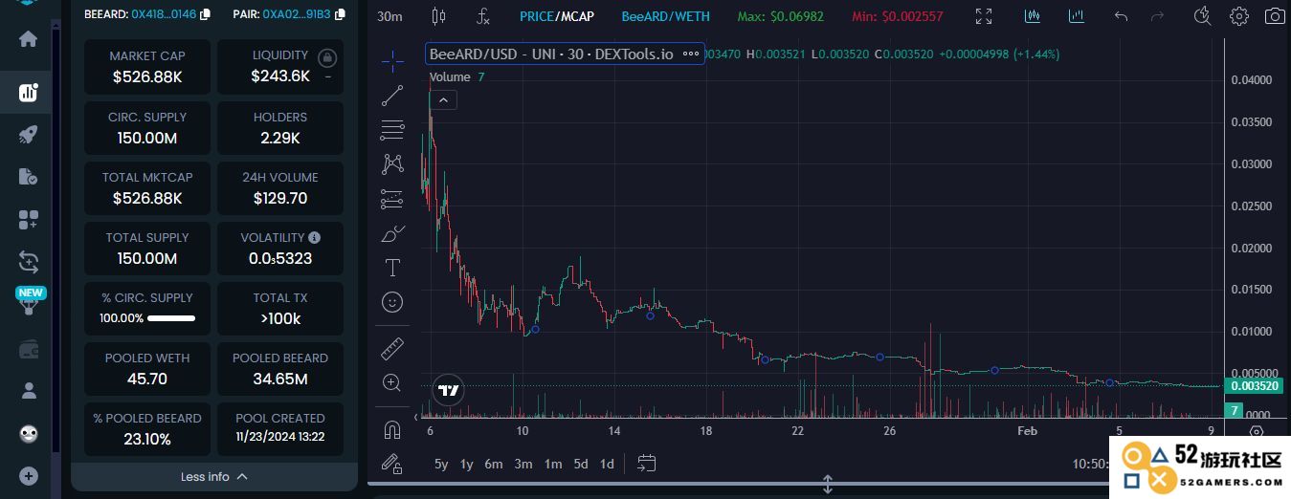Click the BEEARD address 0X418...0146
This screenshot has height=499, width=1291.
click(164, 14)
